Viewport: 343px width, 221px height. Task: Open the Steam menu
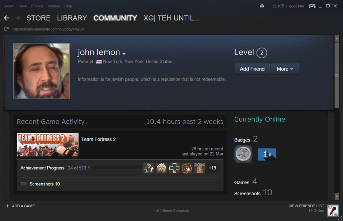click(x=9, y=6)
